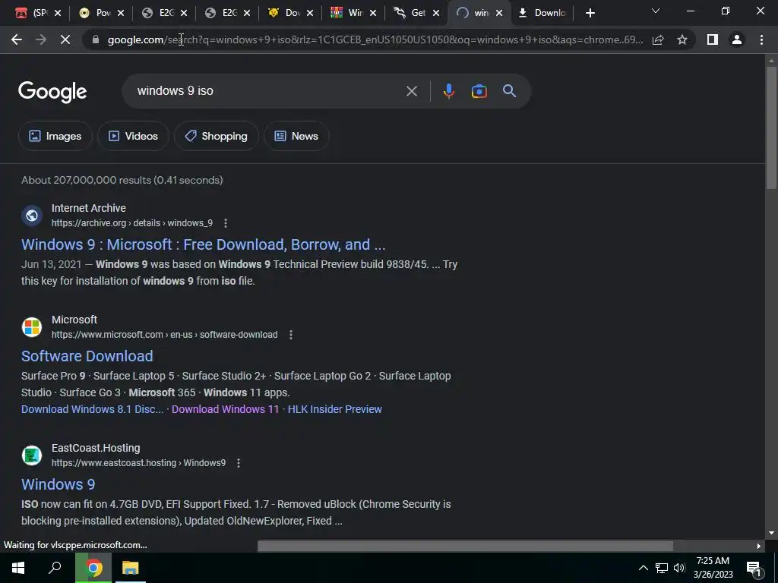
Task: Open Windows taskbar search
Action: click(x=55, y=568)
